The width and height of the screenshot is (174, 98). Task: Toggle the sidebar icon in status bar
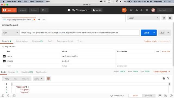click(x=3, y=96)
